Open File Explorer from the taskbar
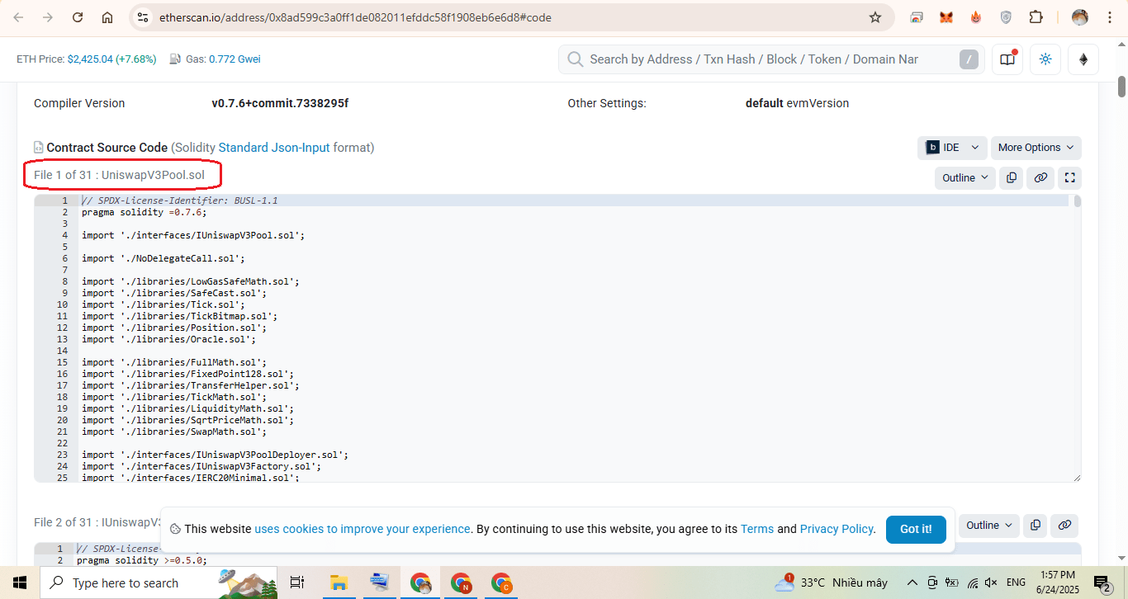Viewport: 1128px width, 599px height. click(x=339, y=583)
